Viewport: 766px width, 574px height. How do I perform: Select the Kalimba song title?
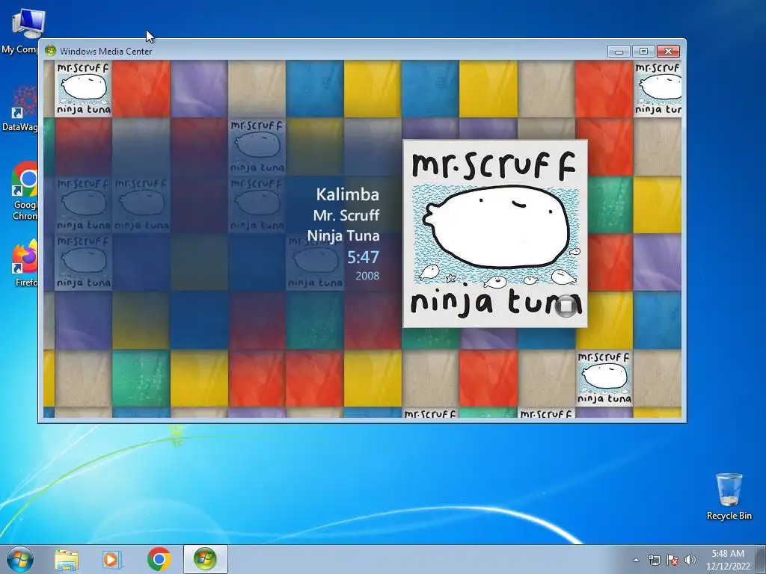347,194
